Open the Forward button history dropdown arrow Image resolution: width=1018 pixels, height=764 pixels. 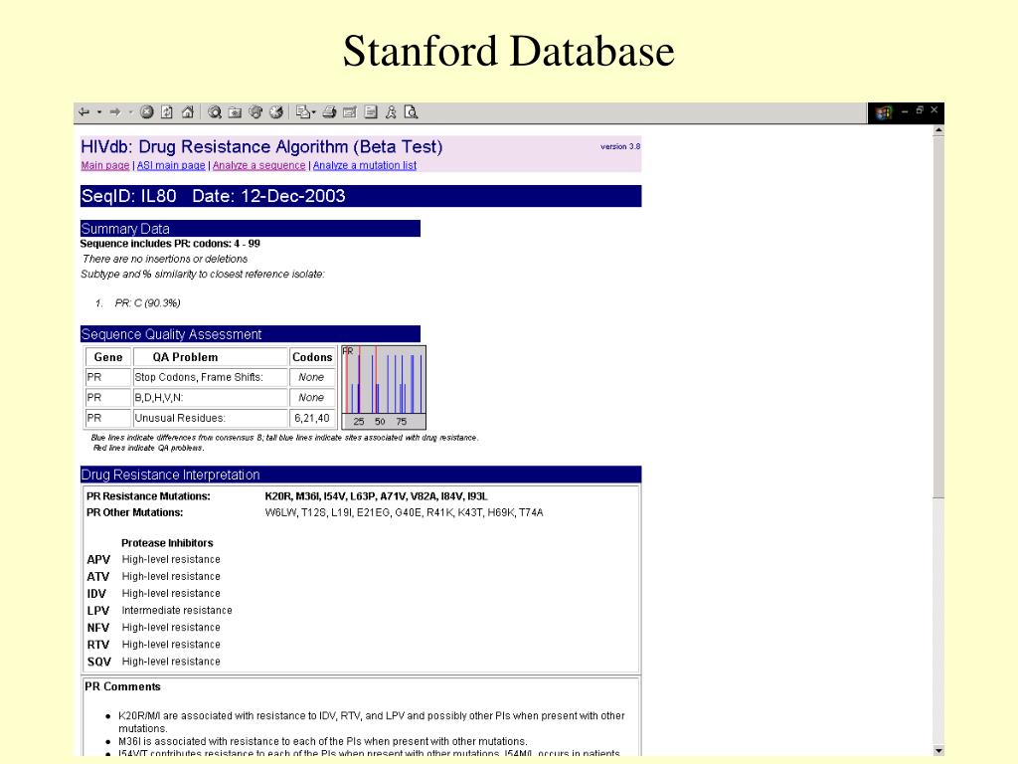(x=130, y=112)
